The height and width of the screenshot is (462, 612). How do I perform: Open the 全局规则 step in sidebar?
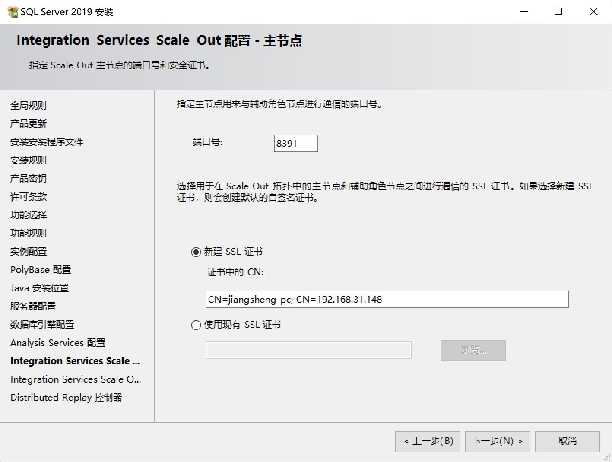point(29,105)
